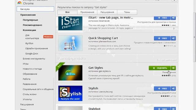Open the Офлайн-приложения collection
196x110 pixels.
tap(36, 49)
